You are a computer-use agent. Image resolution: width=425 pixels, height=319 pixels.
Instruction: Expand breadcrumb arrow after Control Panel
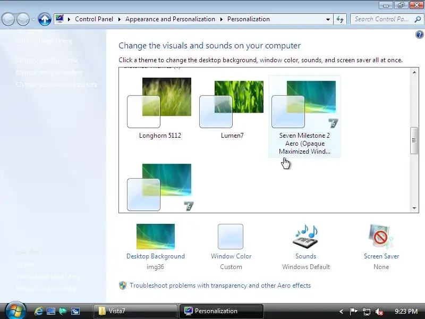pos(119,19)
